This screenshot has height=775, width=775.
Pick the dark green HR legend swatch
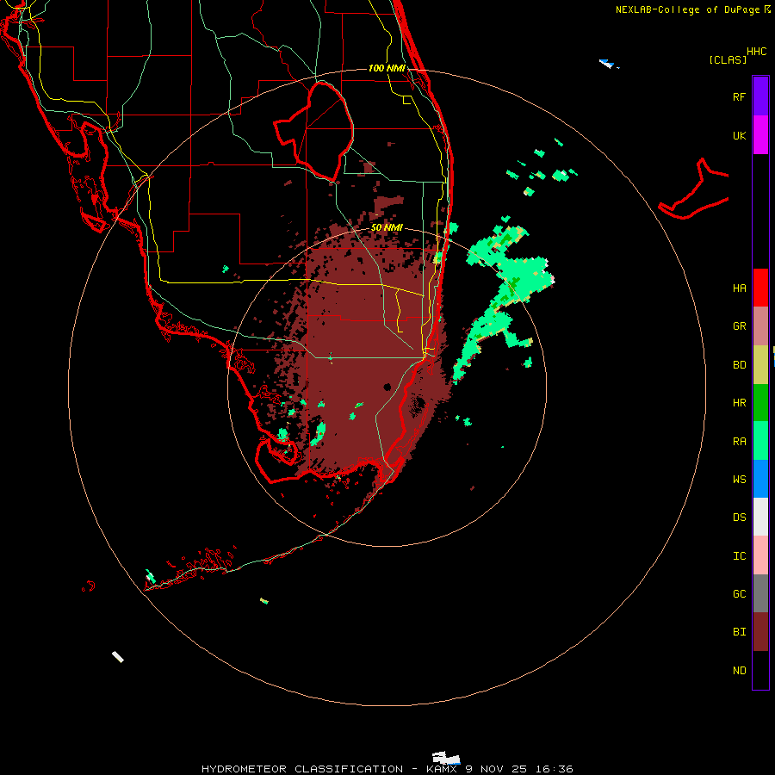[x=760, y=403]
